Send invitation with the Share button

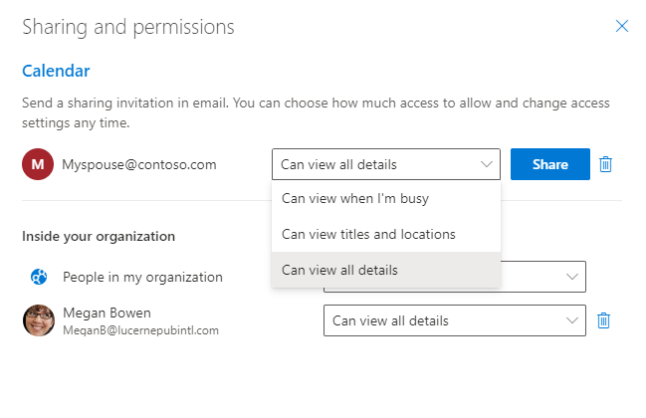550,164
